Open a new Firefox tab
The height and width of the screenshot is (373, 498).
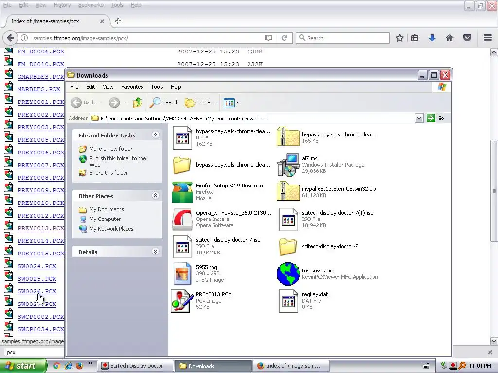118,21
